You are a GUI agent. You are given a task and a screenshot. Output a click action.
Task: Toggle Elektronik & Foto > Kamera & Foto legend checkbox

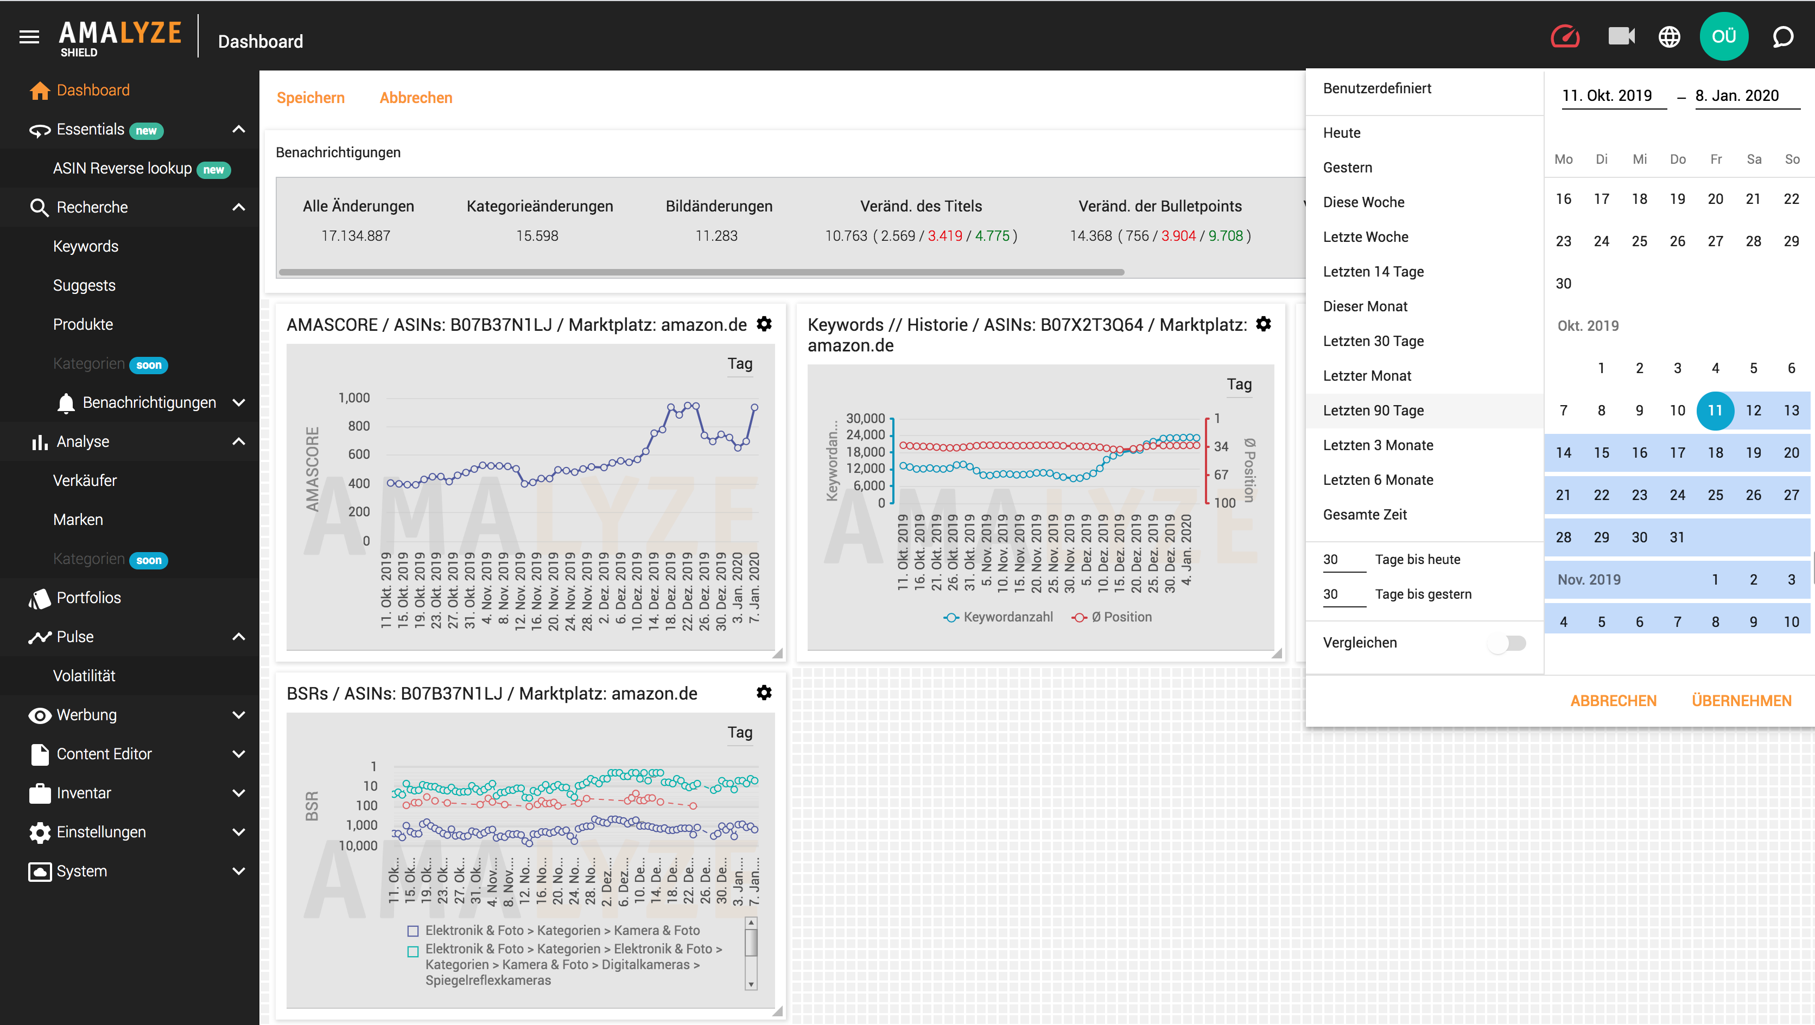click(413, 931)
